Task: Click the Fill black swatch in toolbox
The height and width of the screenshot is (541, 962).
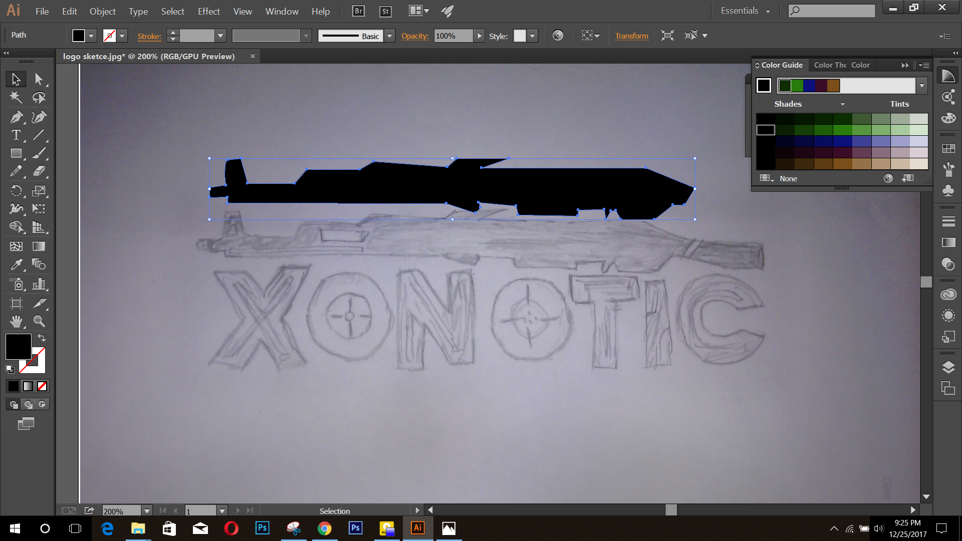Action: (x=18, y=346)
